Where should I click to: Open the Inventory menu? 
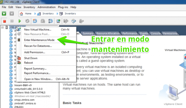coord(29,7)
